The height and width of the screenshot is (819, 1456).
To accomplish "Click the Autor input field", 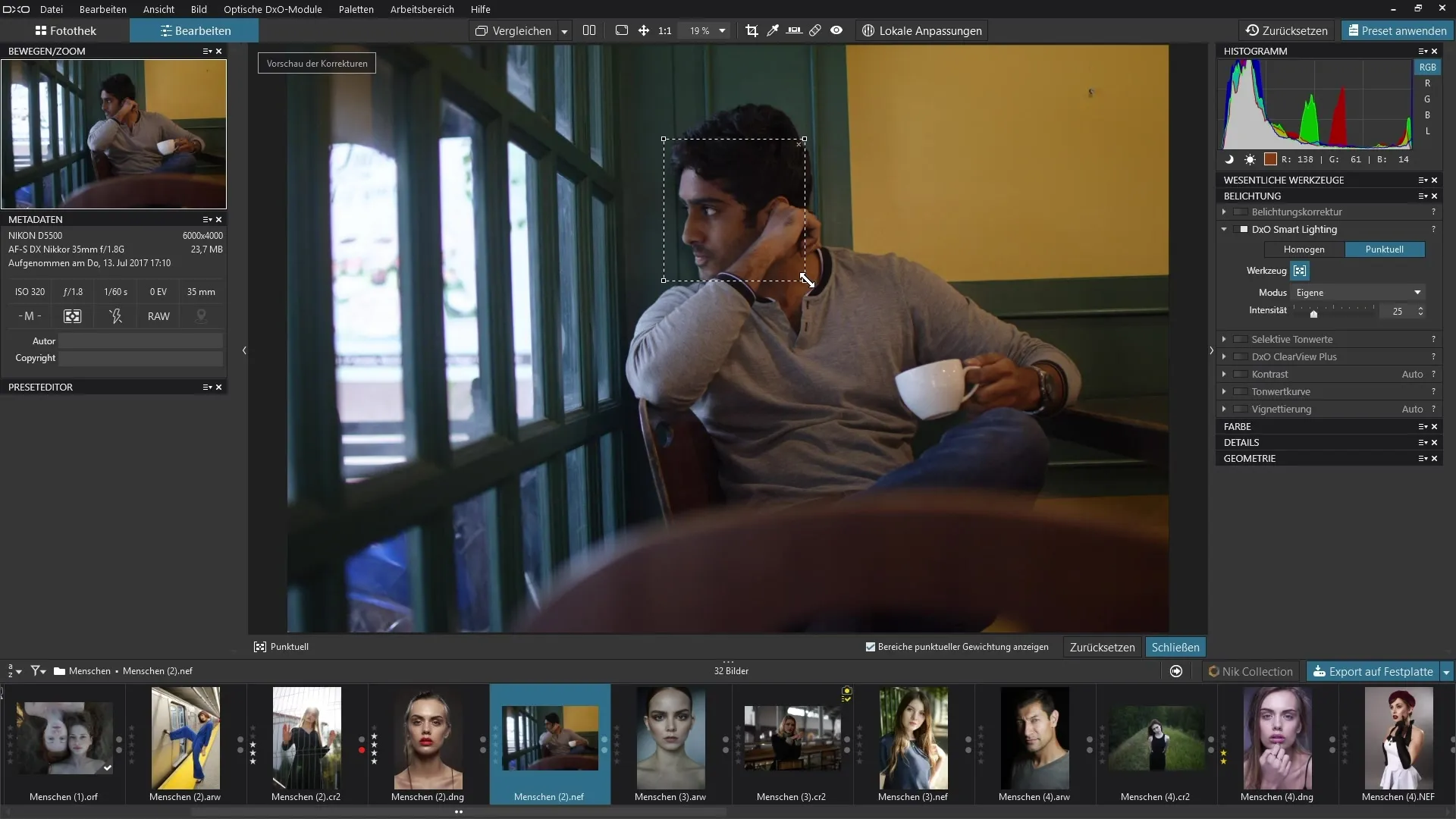I will tap(141, 341).
